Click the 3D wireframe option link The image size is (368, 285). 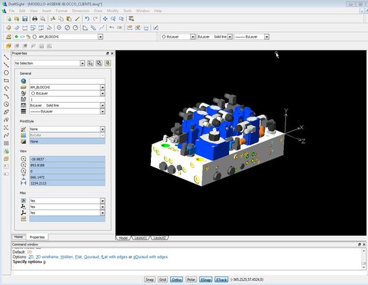point(47,256)
